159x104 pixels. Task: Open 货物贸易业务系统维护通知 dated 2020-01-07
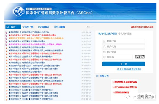tap(27, 47)
